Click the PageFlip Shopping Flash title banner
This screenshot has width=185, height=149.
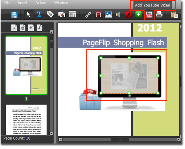[112, 42]
